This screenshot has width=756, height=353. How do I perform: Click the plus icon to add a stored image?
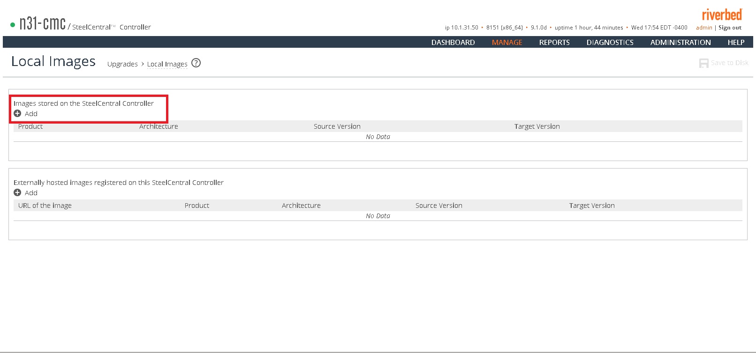[x=17, y=114]
